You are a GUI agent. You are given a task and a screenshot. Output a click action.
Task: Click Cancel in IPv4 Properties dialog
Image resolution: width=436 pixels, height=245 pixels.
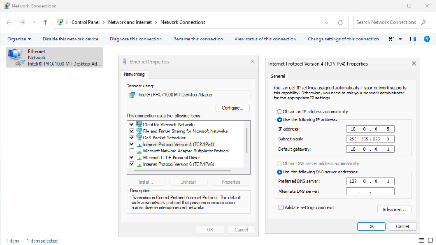point(402,226)
